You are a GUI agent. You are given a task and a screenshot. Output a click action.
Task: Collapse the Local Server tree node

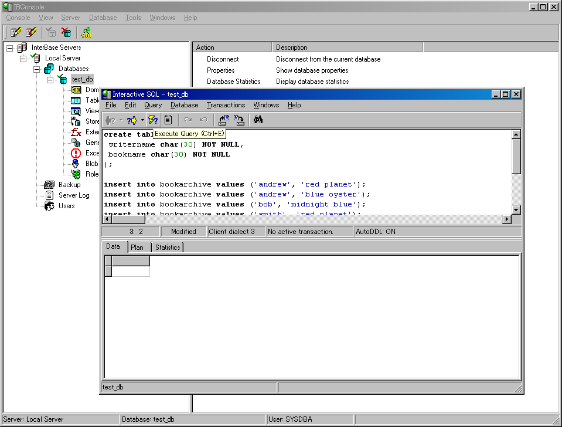click(23, 58)
